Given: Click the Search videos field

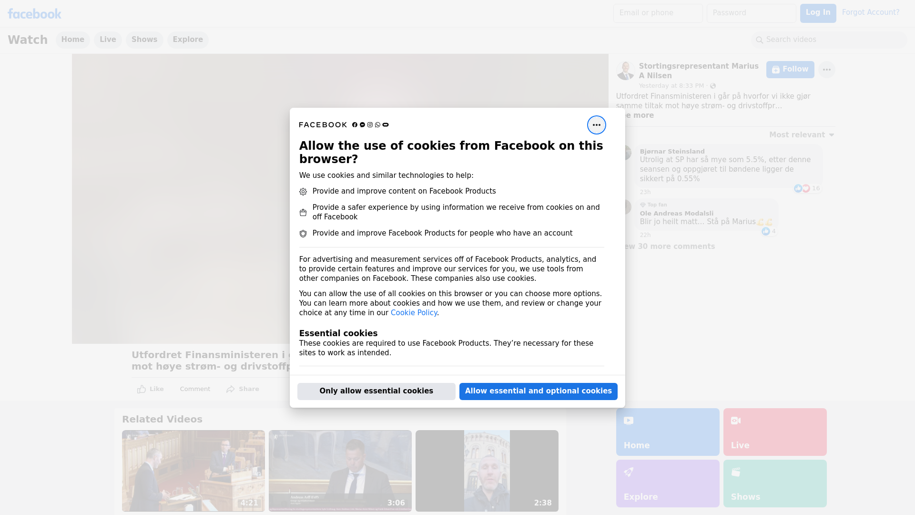Looking at the screenshot, I should pos(829,40).
